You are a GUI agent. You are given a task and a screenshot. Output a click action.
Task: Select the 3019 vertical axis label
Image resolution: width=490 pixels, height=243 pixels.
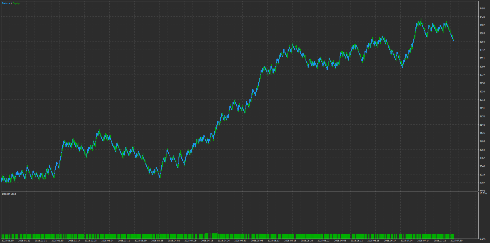pos(482,175)
